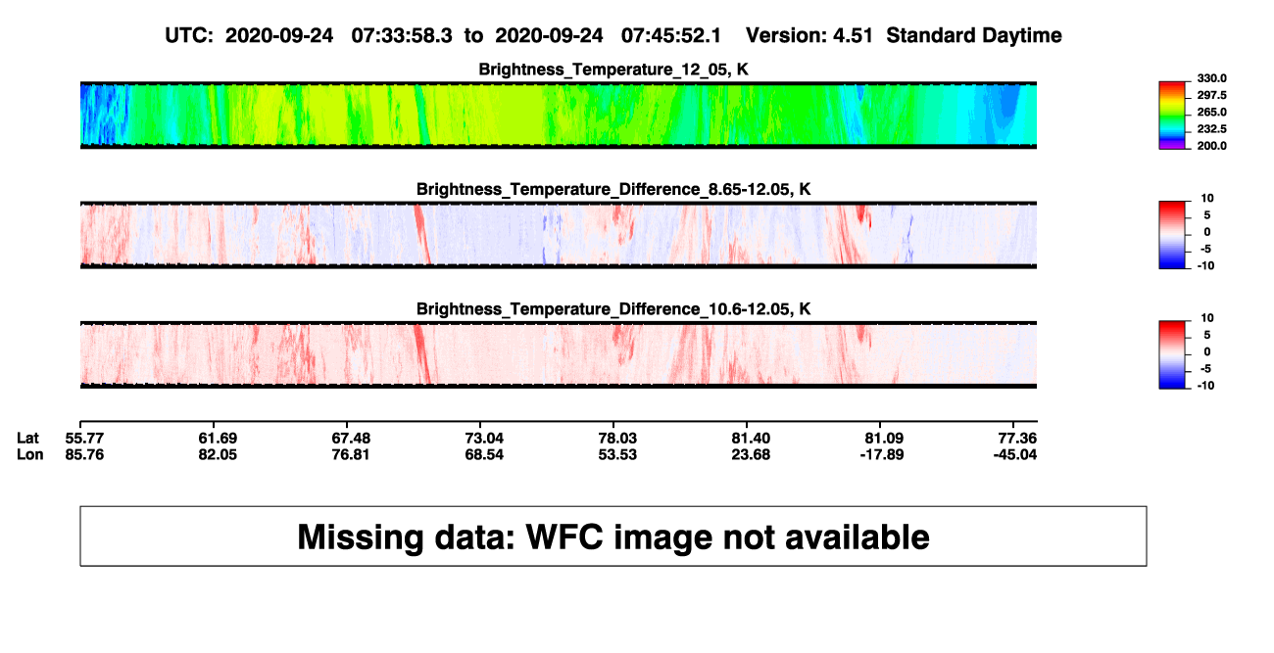The width and height of the screenshot is (1274, 653).
Task: Click longitude value 76.81
Action: (x=351, y=454)
